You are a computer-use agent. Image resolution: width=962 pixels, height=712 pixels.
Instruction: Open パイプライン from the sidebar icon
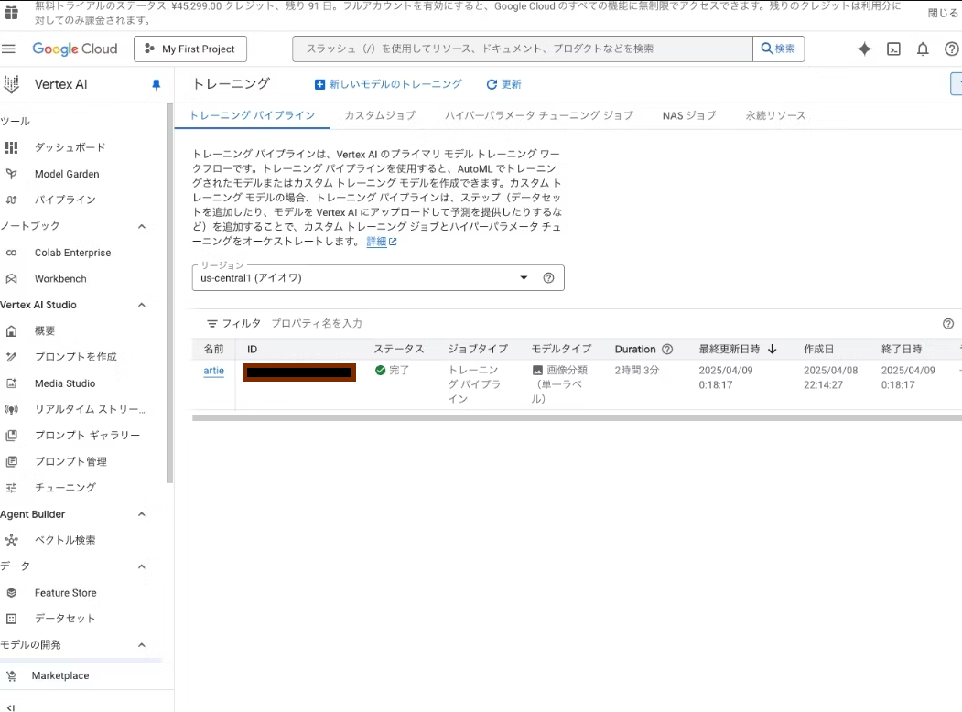click(x=12, y=200)
